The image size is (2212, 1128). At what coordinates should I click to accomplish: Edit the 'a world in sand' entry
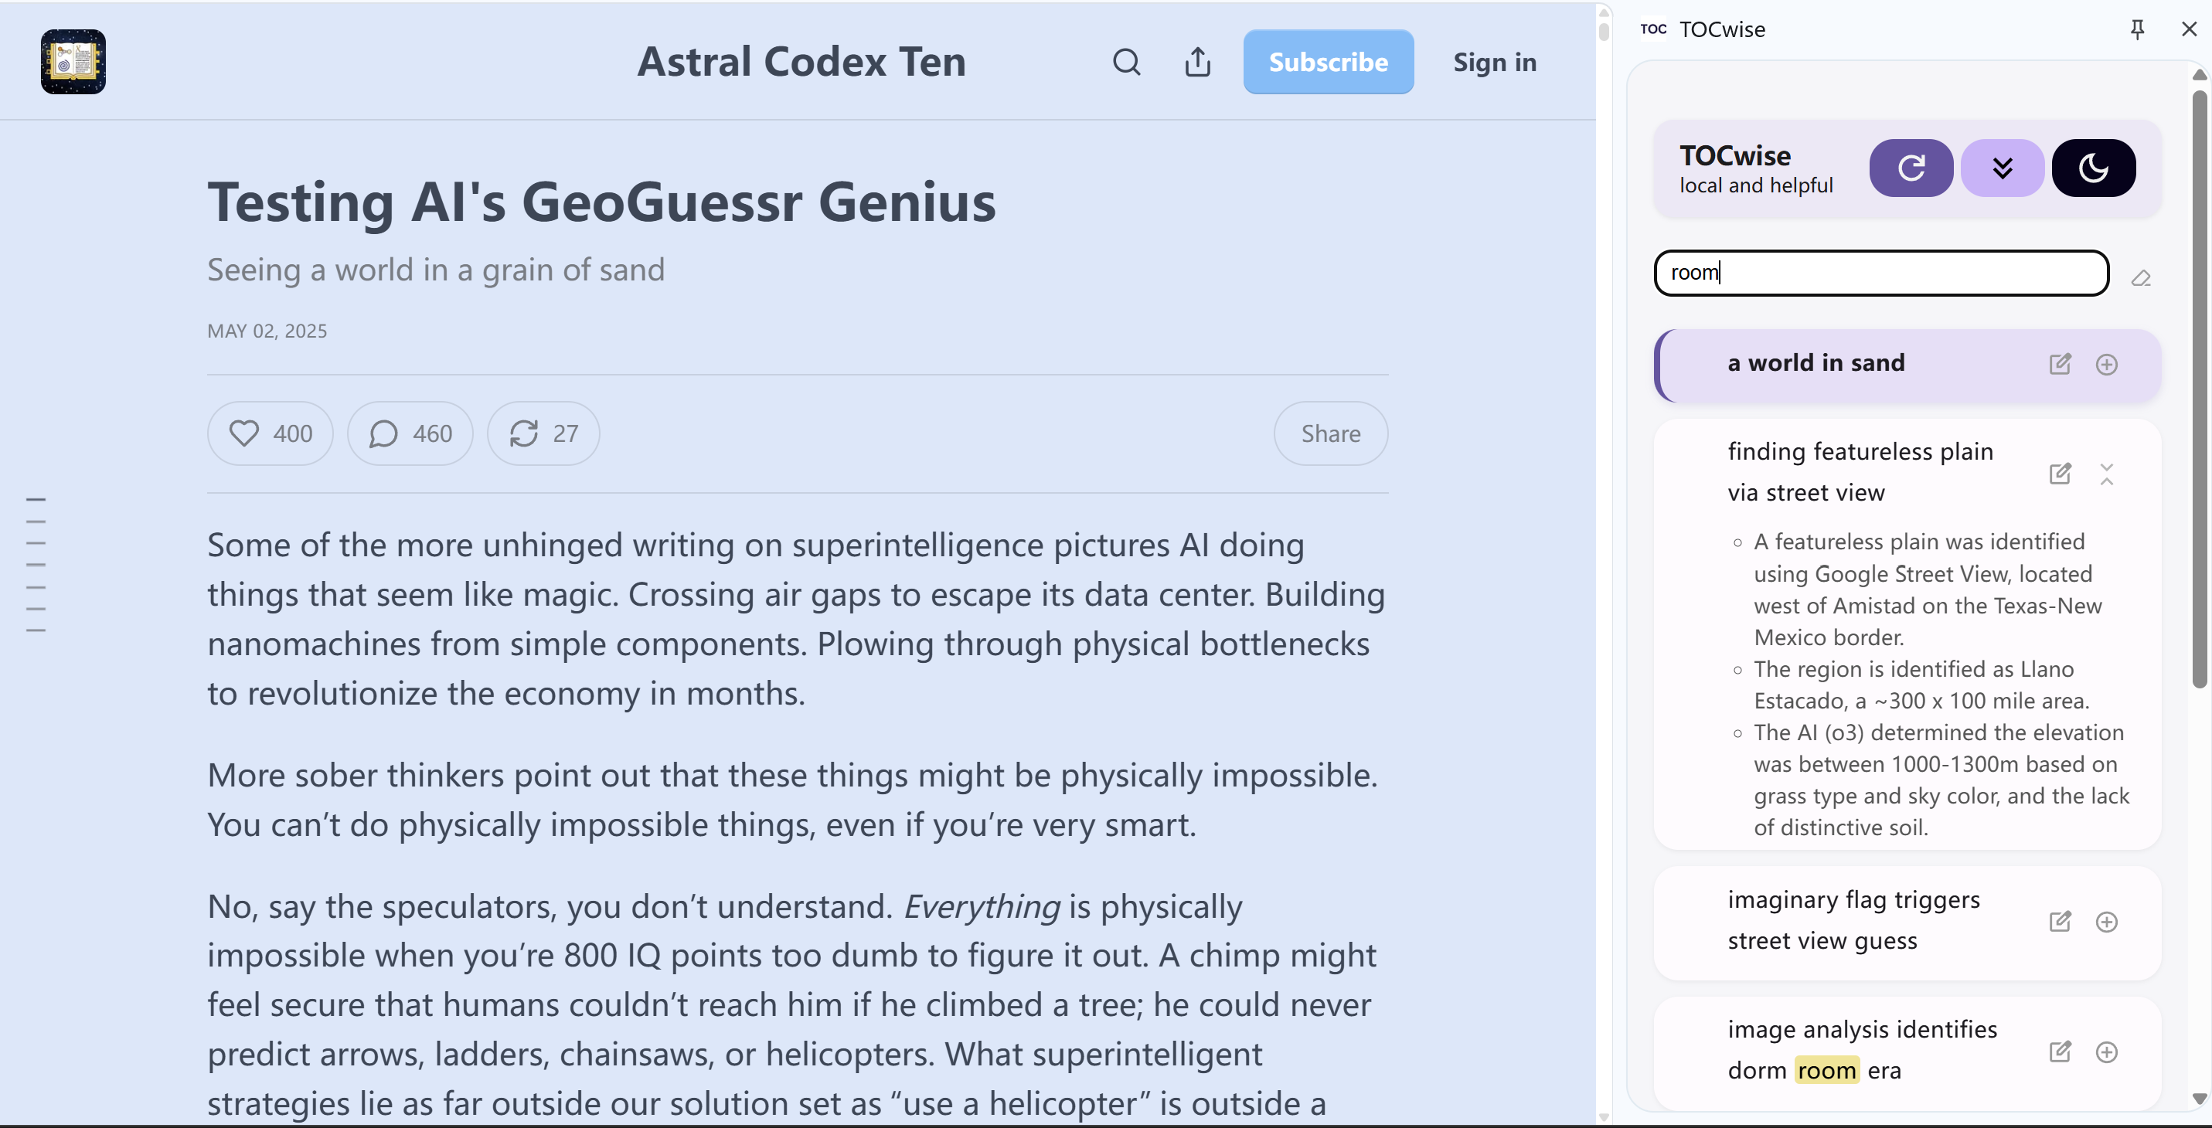[2060, 364]
